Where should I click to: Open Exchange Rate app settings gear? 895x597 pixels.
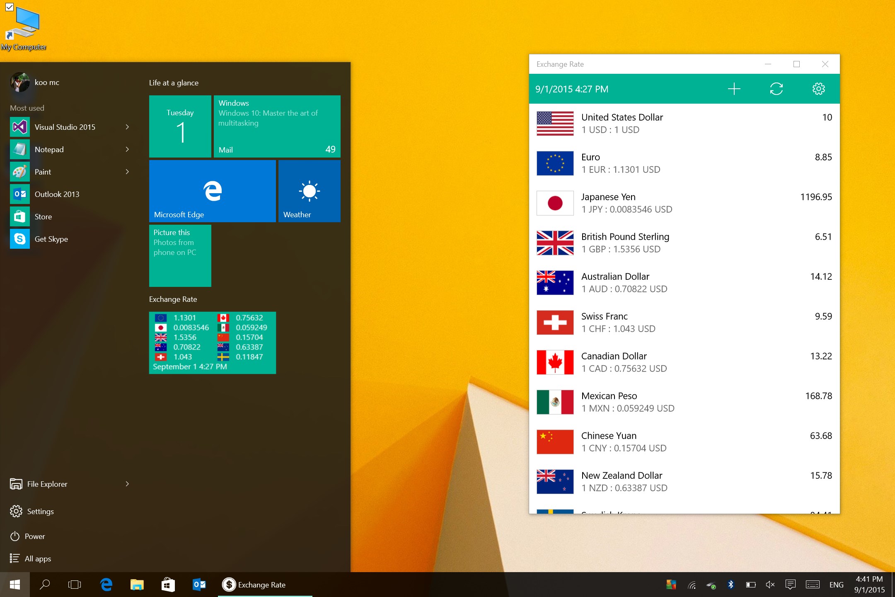click(818, 89)
